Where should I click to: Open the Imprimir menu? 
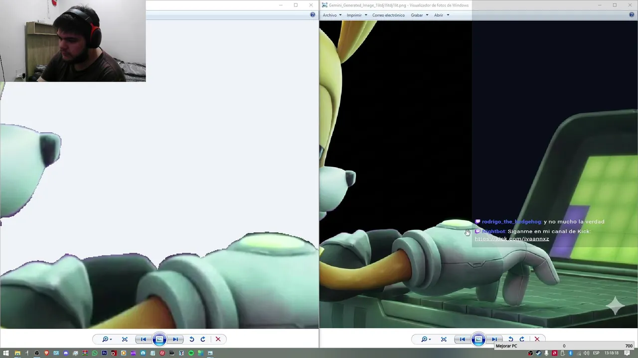coord(357,15)
